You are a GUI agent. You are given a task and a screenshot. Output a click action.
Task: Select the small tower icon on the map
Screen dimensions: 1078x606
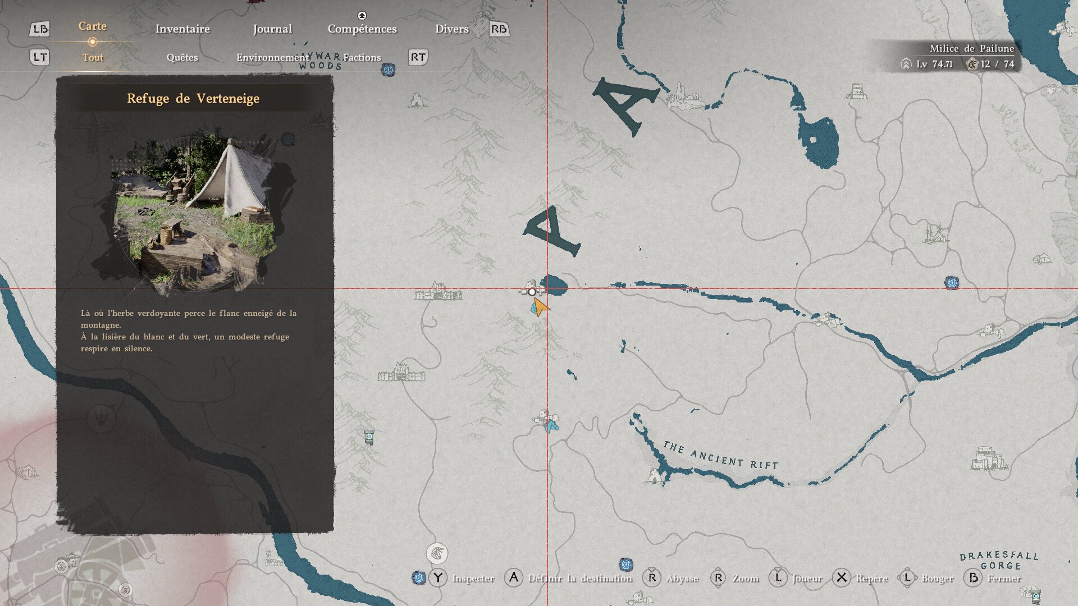369,437
